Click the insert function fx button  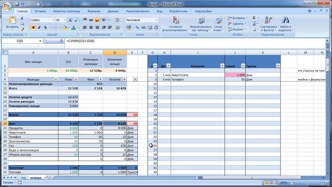tap(61, 41)
